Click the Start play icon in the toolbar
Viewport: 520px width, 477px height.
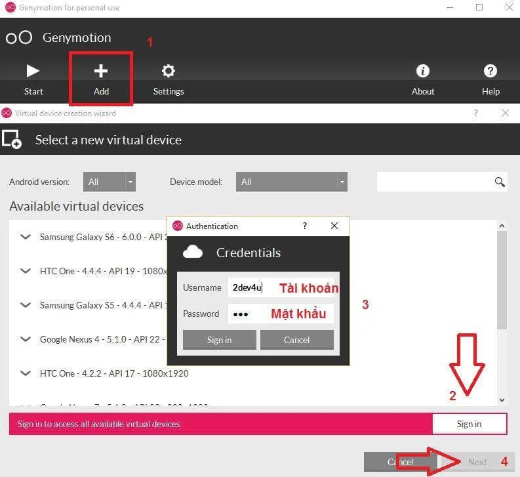click(33, 71)
